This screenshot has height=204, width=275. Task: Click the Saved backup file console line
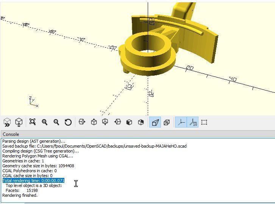click(94, 146)
